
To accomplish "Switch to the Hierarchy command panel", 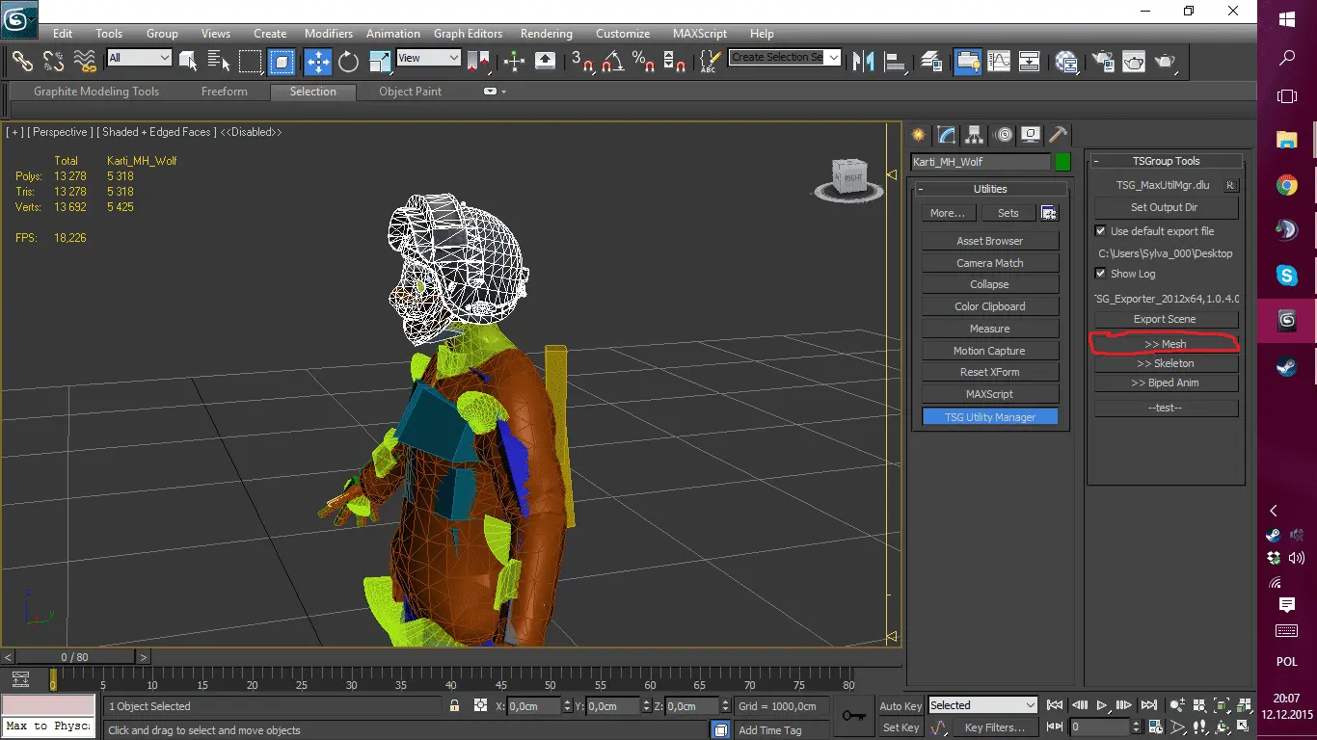I will [975, 134].
